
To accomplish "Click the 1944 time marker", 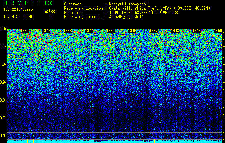I will click(89, 31).
